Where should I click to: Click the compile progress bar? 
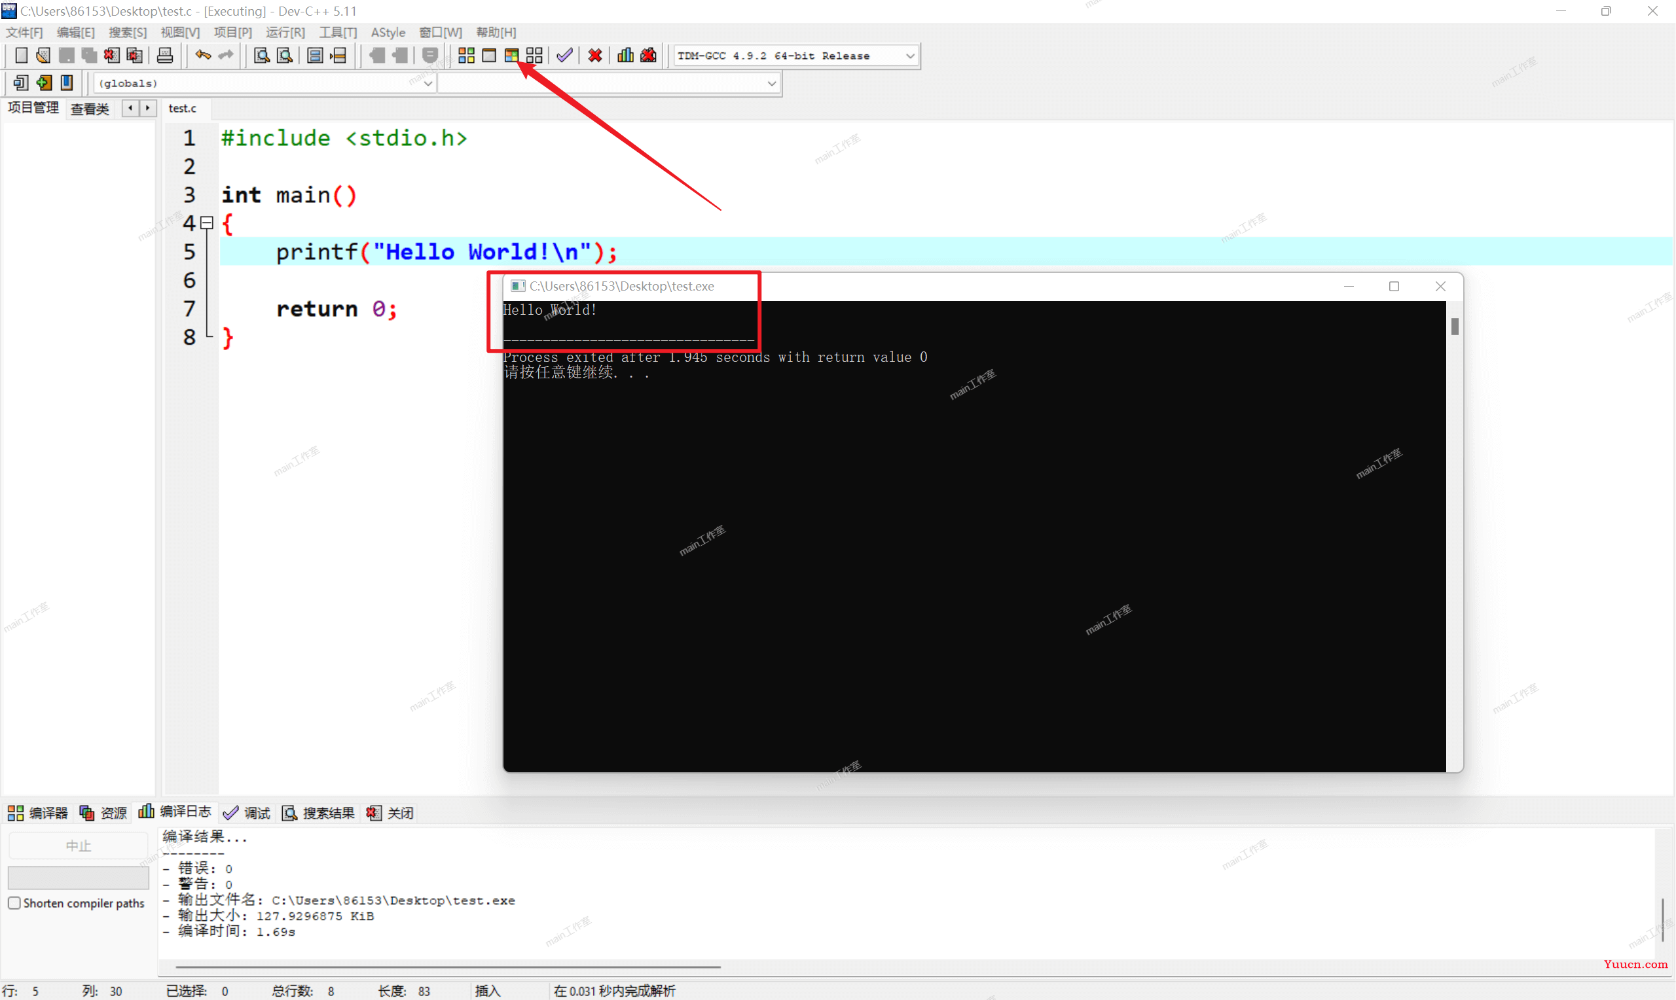(x=78, y=878)
